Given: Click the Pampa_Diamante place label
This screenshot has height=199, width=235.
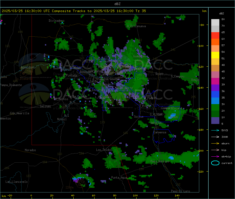Looking at the screenshot, I should tap(11, 85).
